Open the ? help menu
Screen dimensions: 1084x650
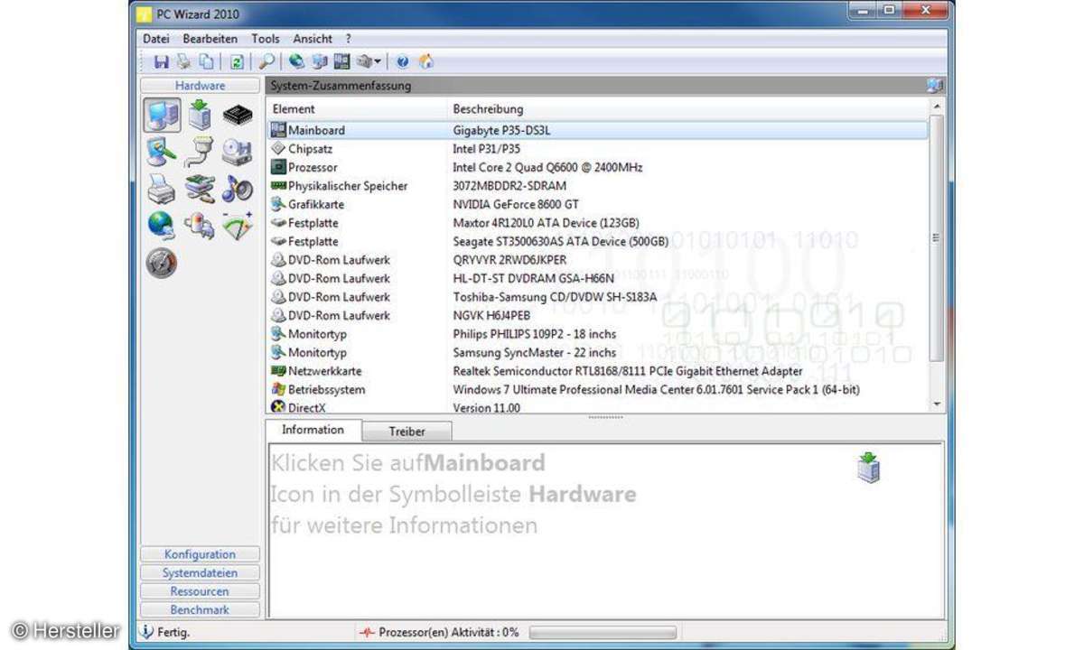[349, 39]
